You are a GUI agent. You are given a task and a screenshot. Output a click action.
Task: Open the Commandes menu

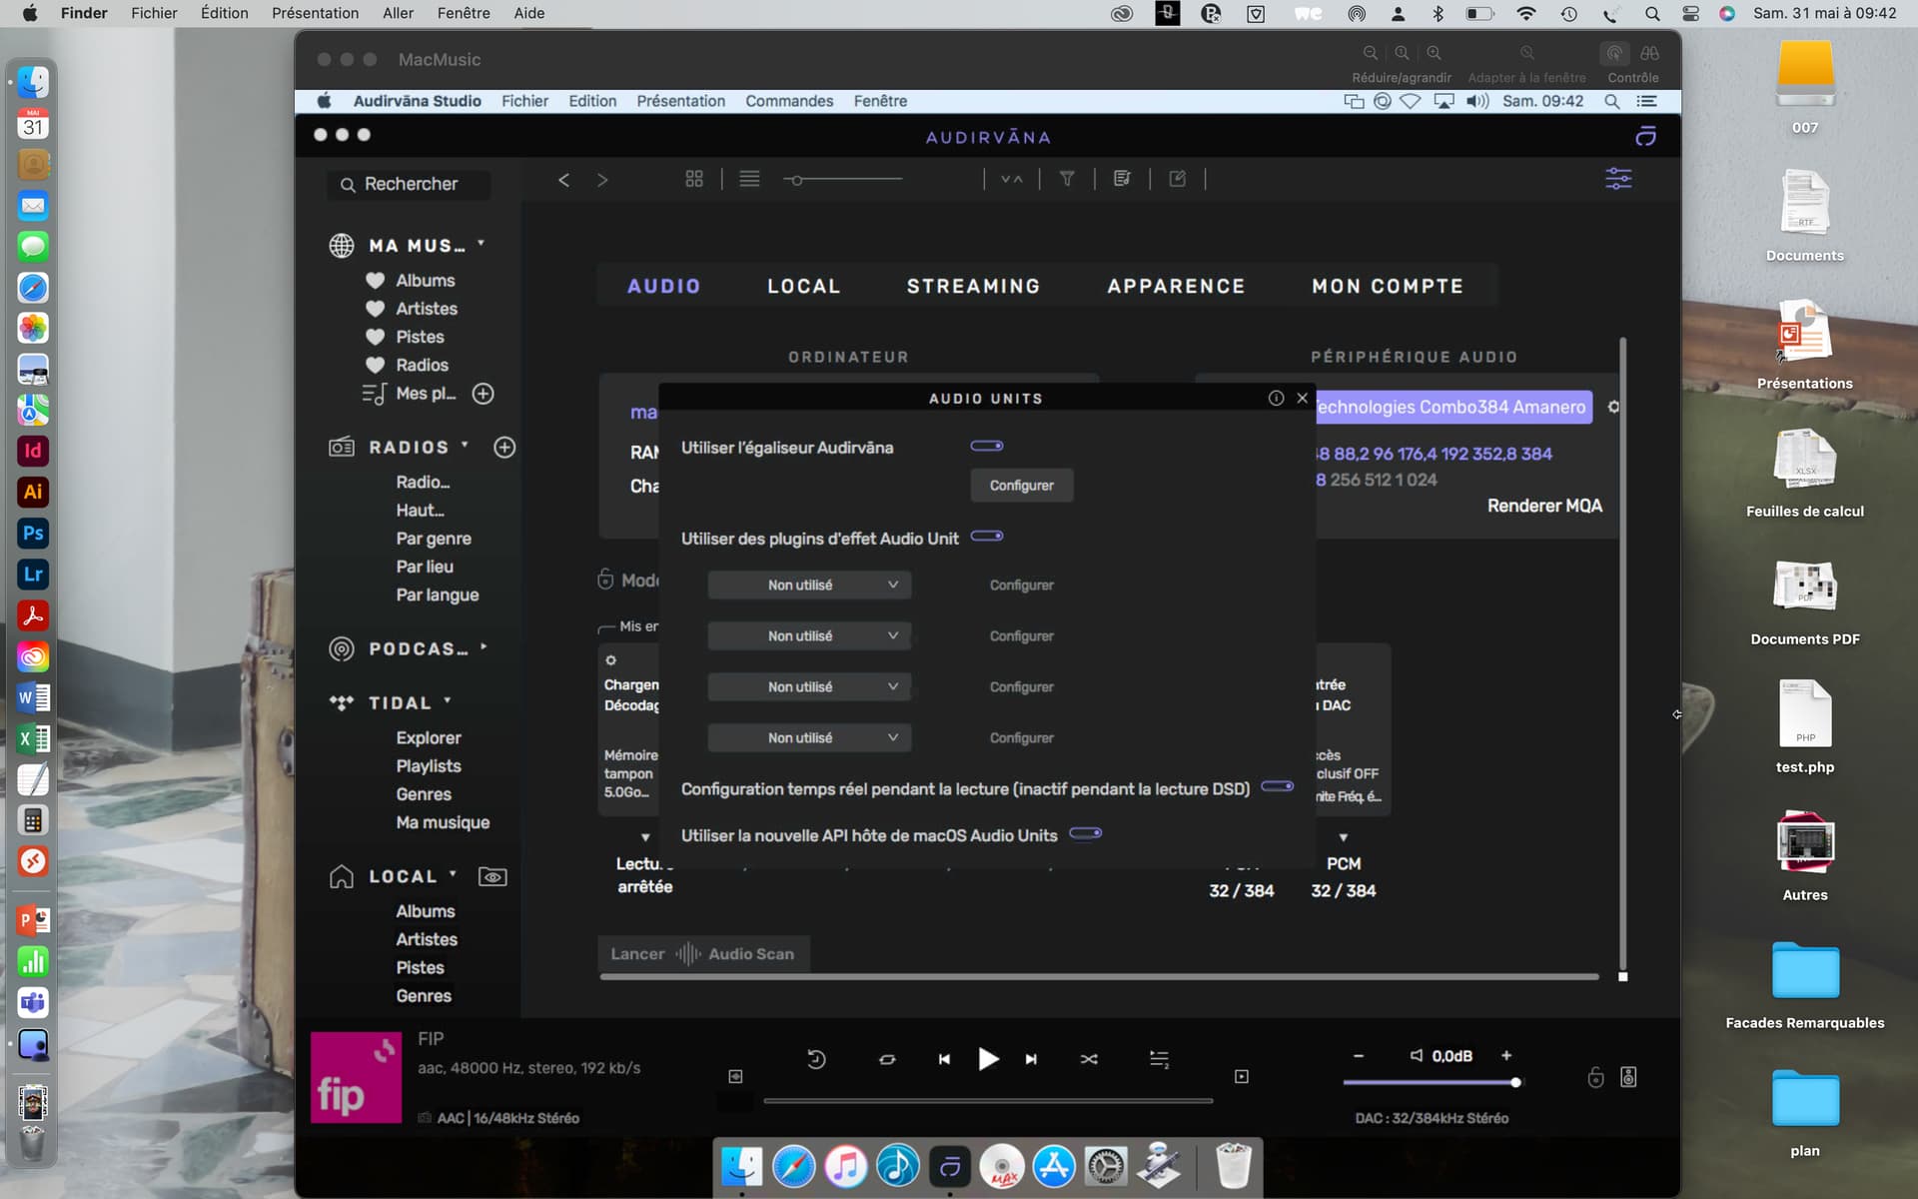click(789, 101)
